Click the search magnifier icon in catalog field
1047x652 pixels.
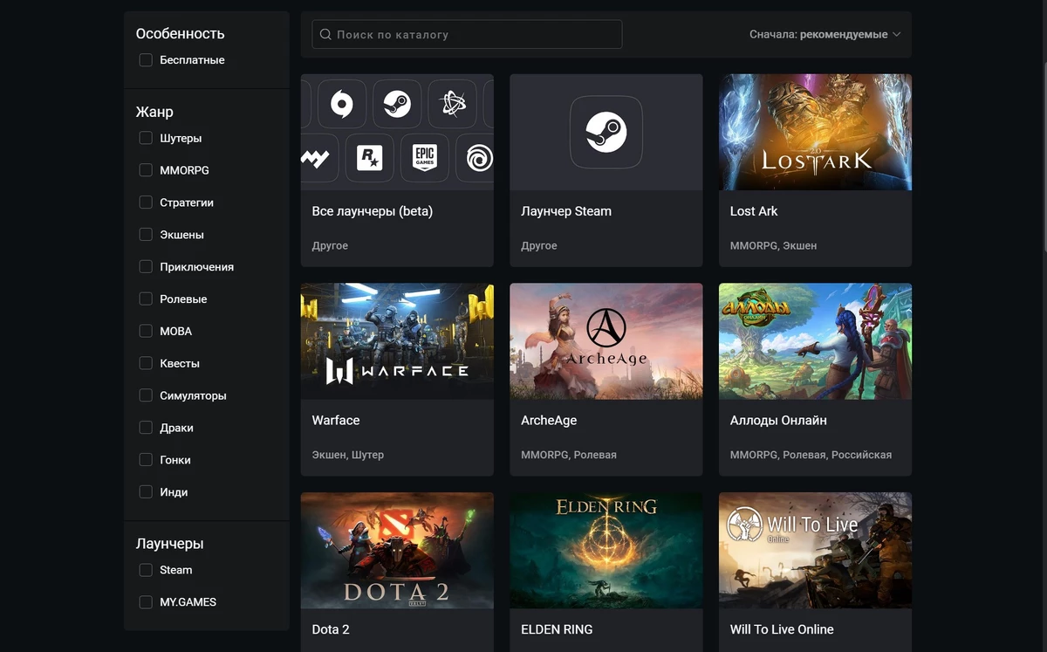pyautogui.click(x=325, y=35)
